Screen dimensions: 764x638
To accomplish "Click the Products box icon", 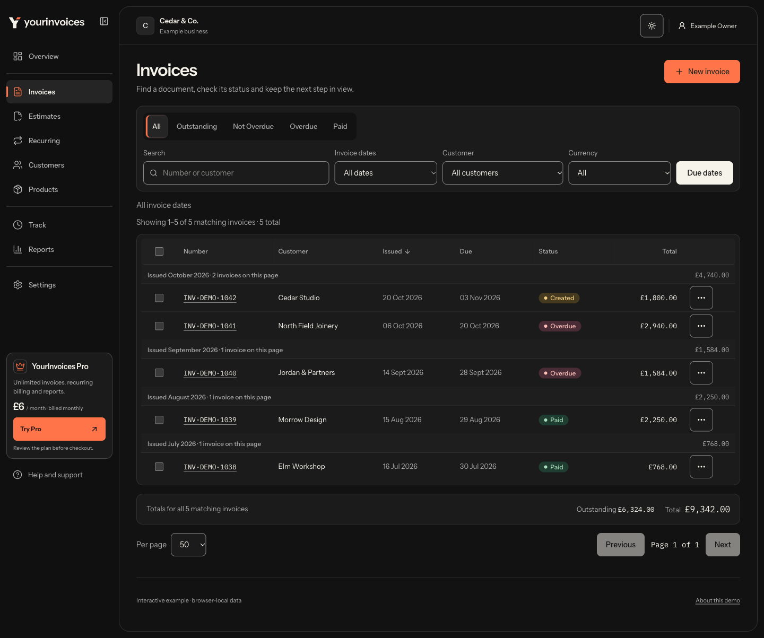I will click(x=18, y=189).
